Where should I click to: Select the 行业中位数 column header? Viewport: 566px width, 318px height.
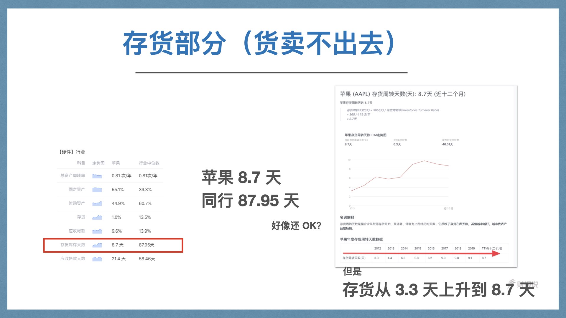tap(149, 163)
